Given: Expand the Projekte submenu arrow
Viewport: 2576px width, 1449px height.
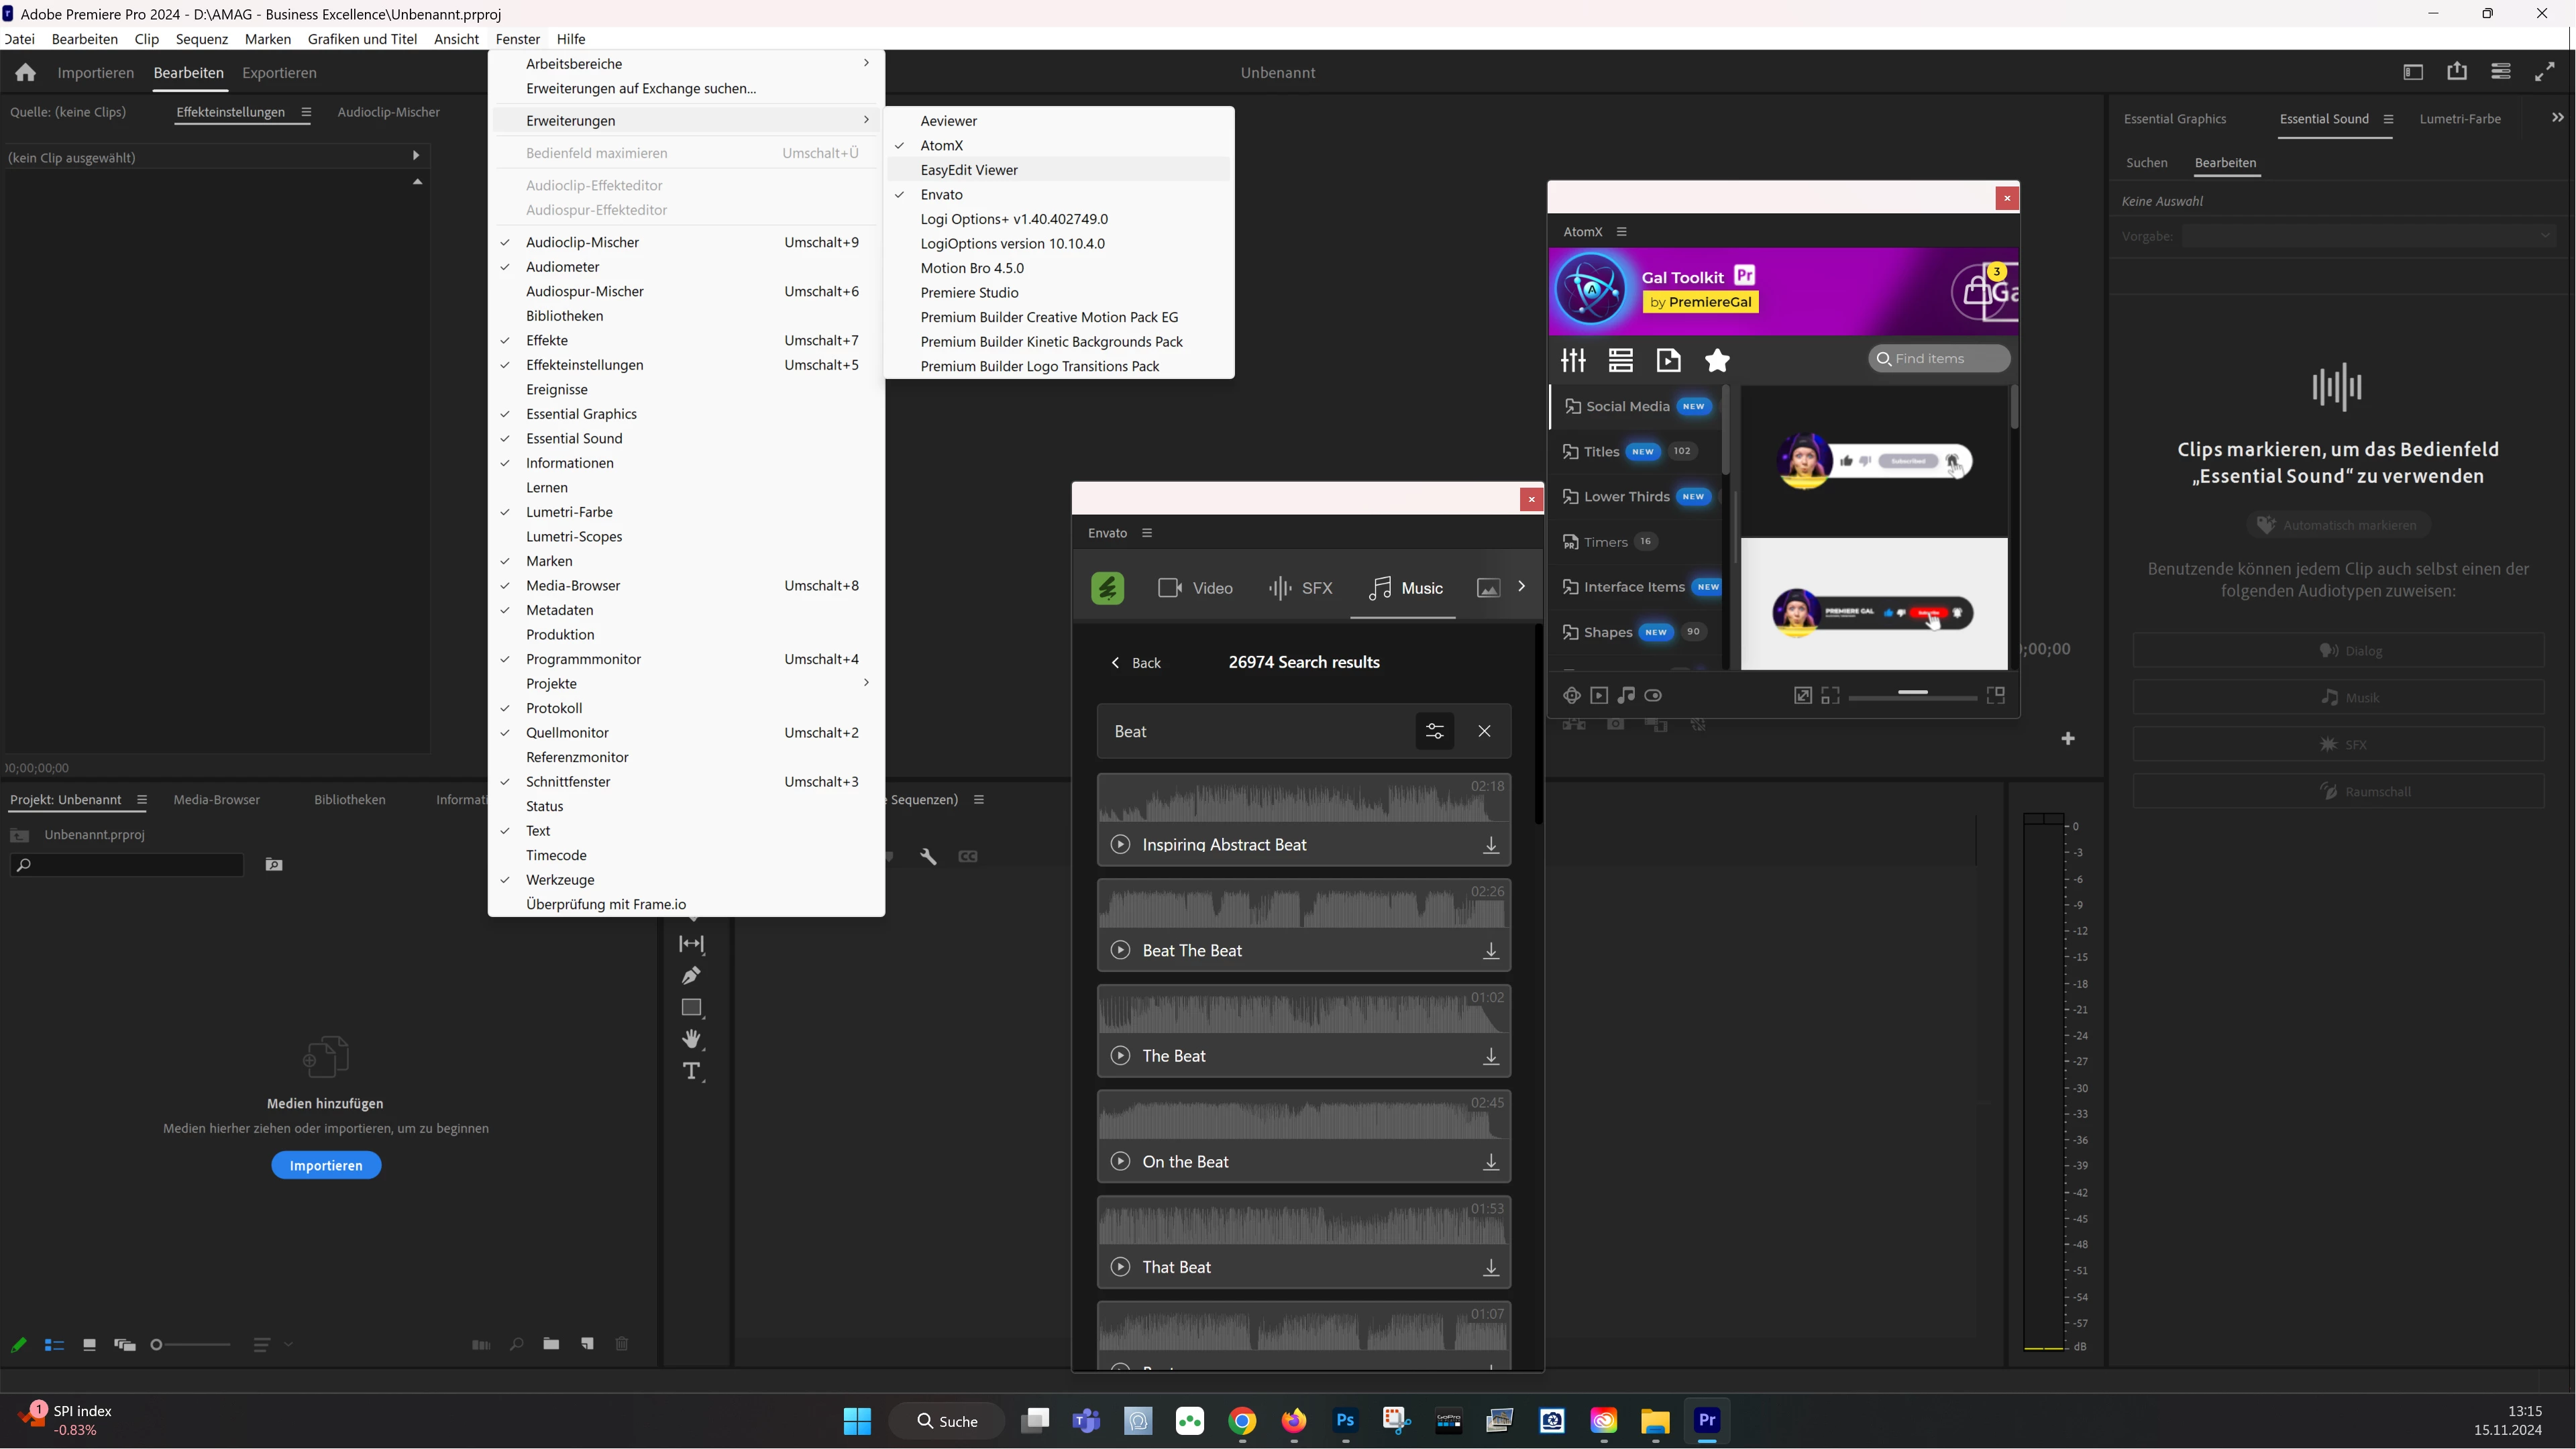Looking at the screenshot, I should point(866,683).
